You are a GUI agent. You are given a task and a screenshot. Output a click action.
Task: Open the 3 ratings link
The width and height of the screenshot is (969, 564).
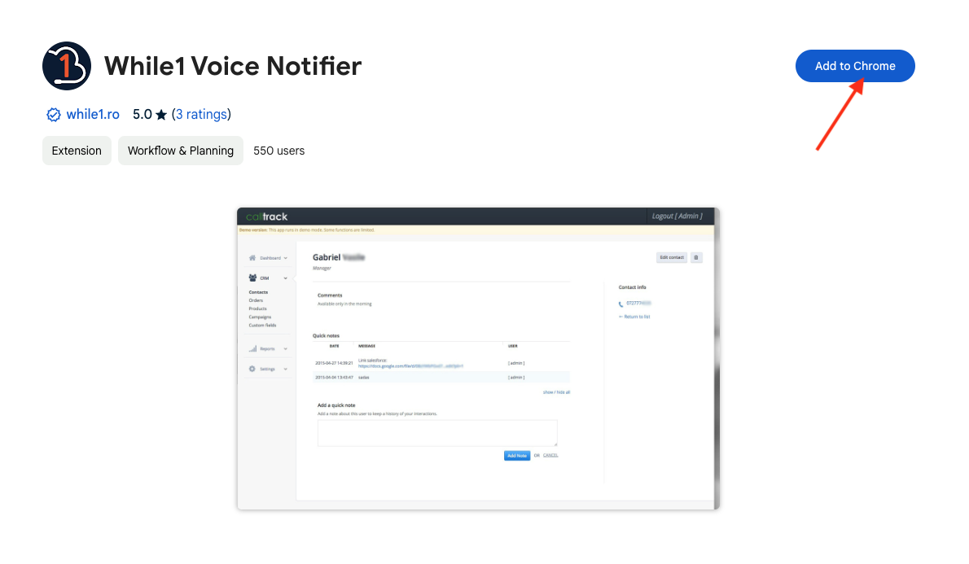(201, 115)
